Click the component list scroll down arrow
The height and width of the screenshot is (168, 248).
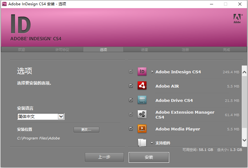click(244, 140)
